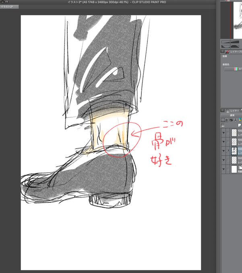Open the レイヤー panel tab
The width and height of the screenshot is (242, 273).
pyautogui.click(x=232, y=110)
